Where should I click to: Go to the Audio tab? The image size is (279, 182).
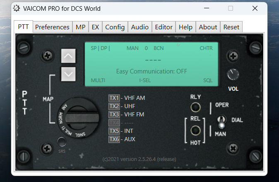coord(140,27)
